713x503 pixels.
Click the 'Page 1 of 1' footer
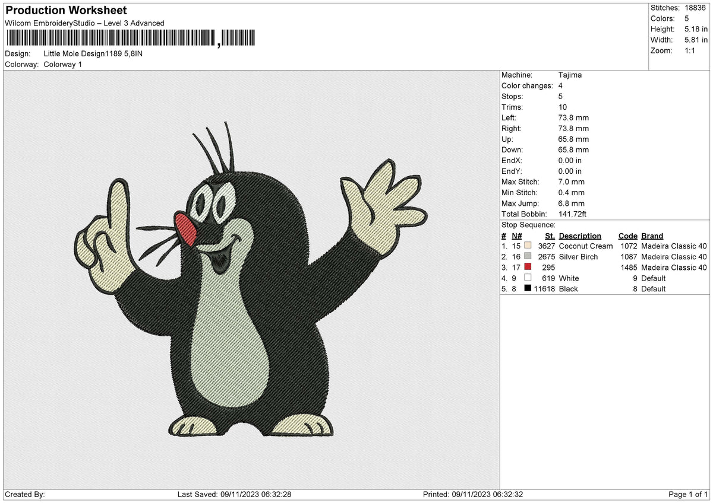tap(688, 494)
